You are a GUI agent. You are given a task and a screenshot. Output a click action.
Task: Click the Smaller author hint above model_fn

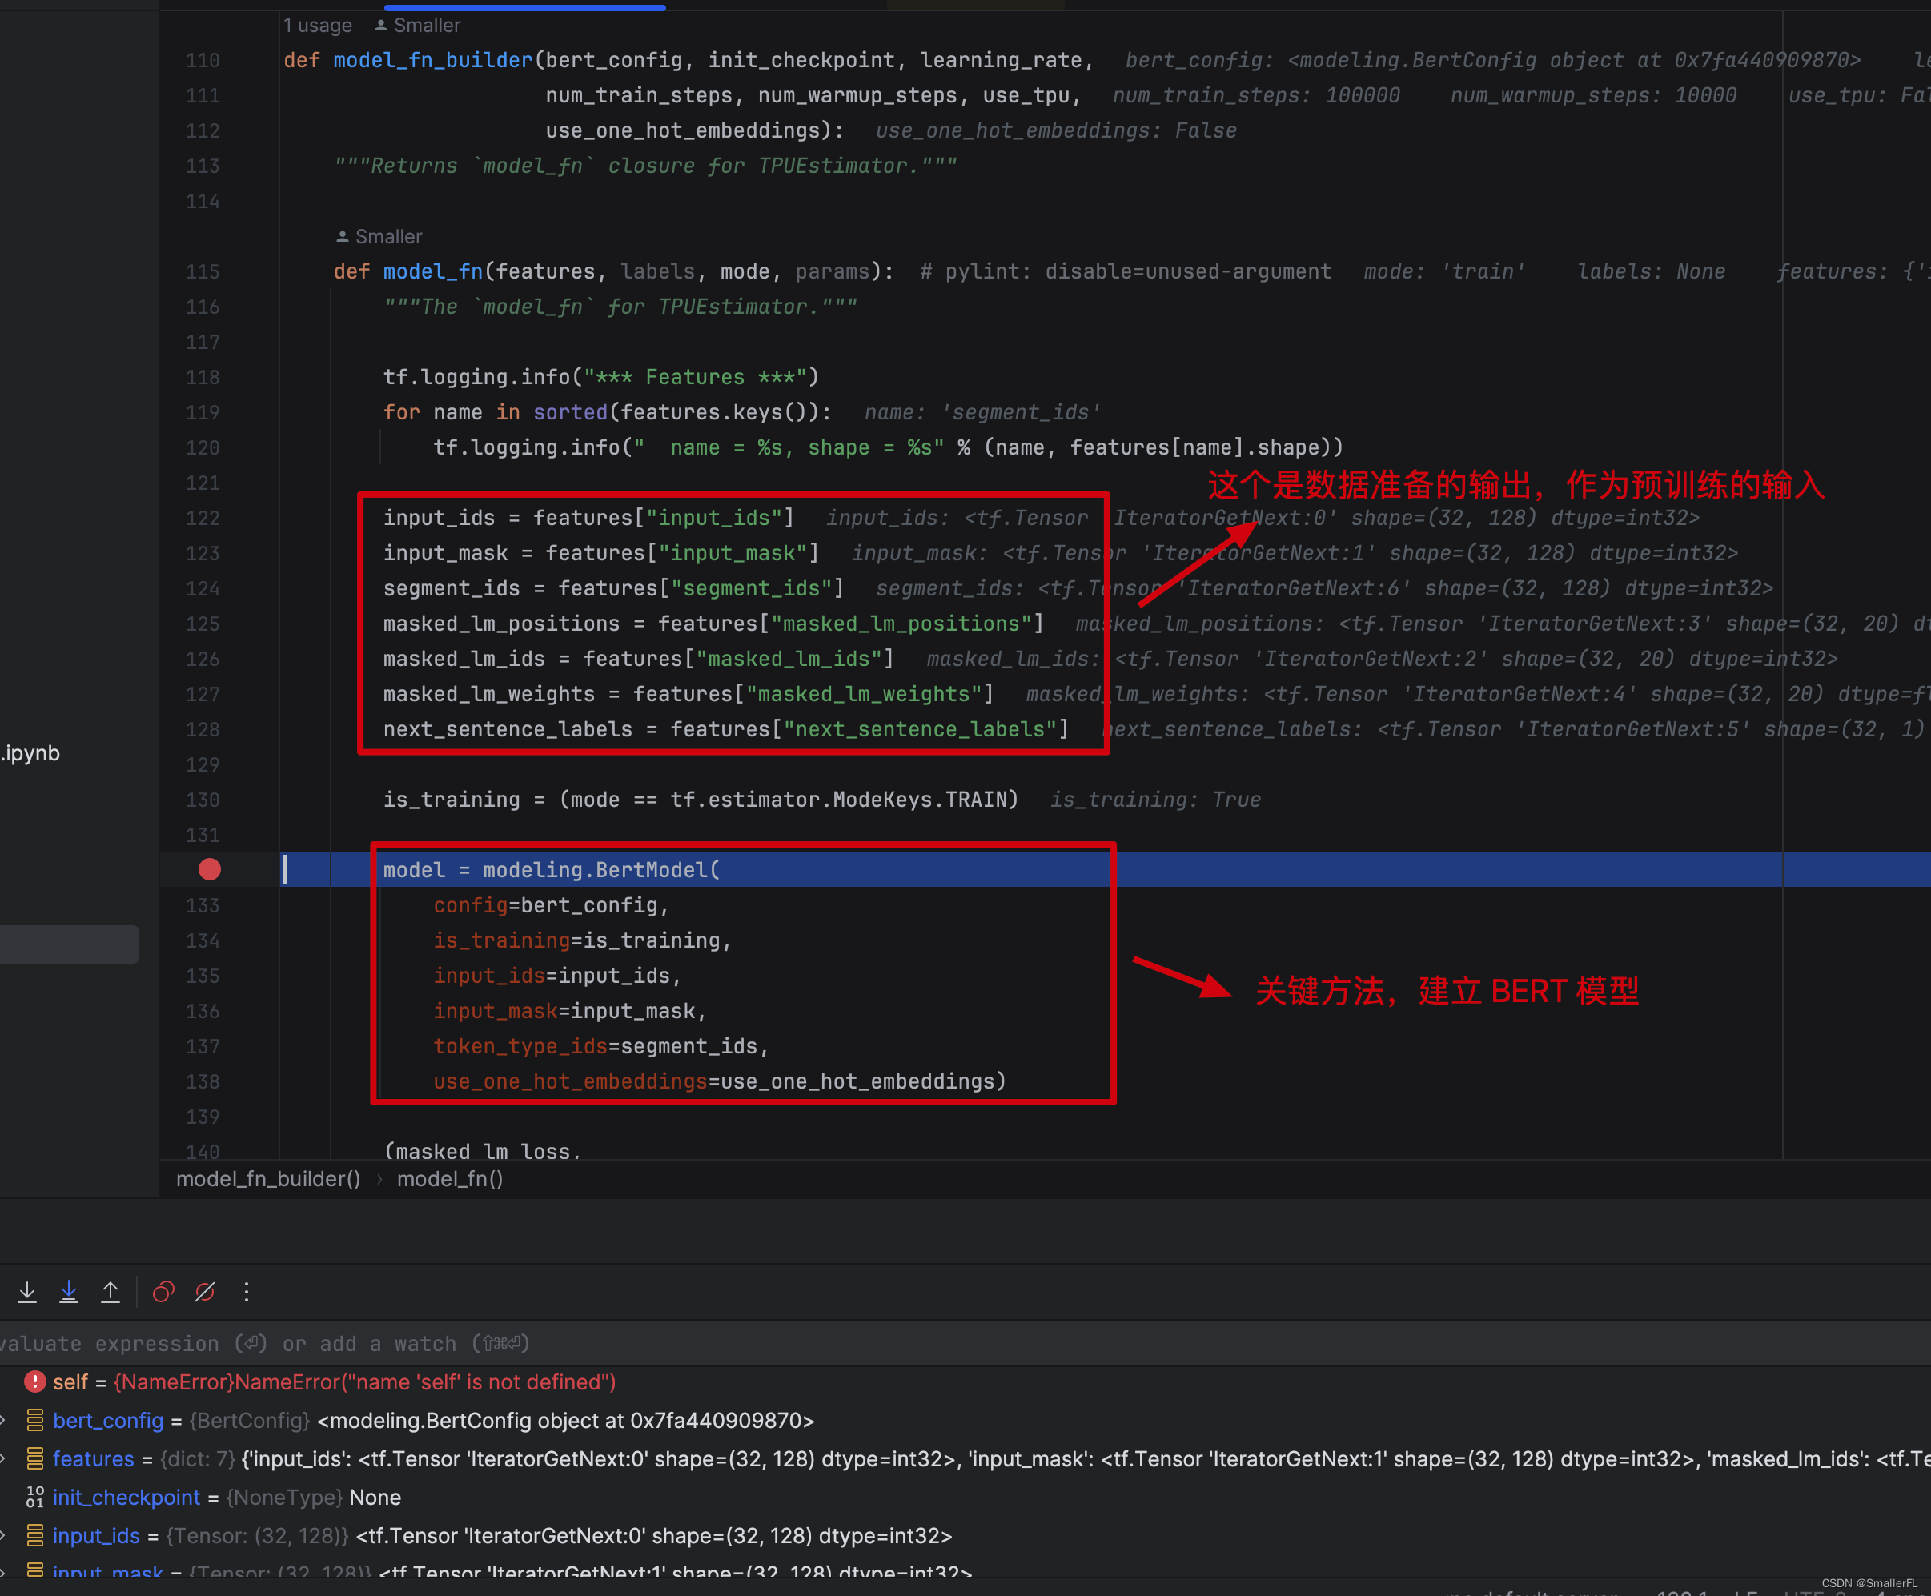(379, 236)
